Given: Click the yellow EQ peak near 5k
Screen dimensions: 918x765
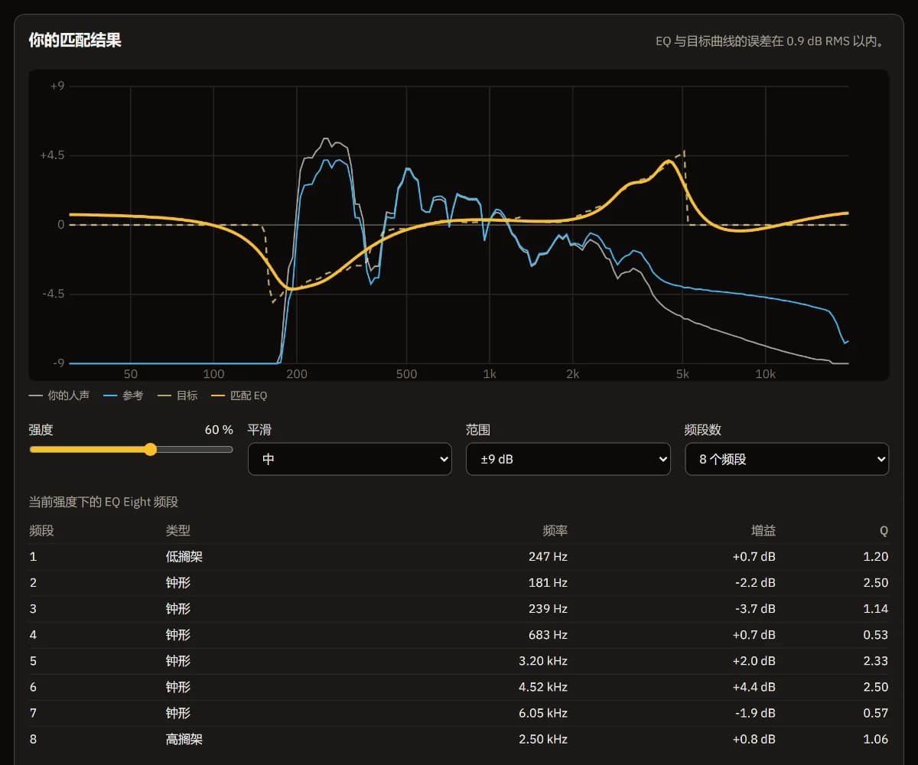Looking at the screenshot, I should tap(669, 161).
